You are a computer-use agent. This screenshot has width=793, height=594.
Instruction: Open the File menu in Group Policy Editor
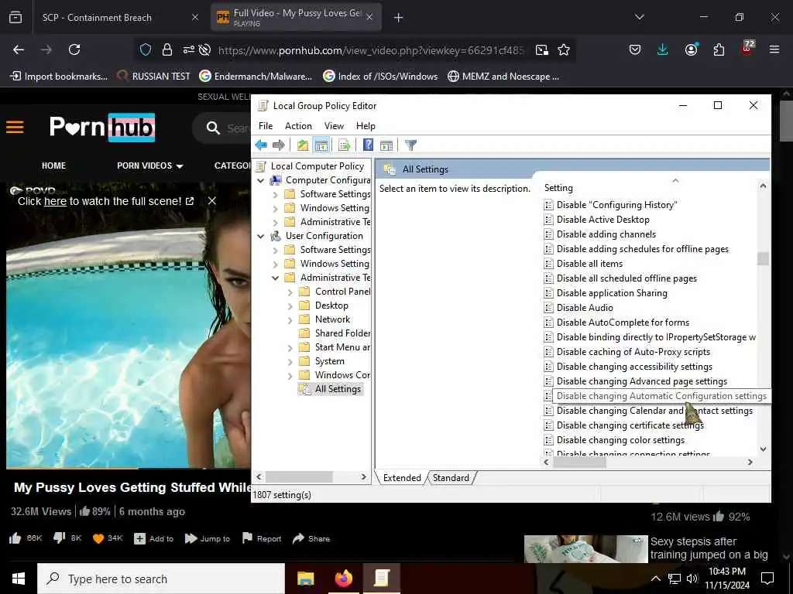click(266, 126)
